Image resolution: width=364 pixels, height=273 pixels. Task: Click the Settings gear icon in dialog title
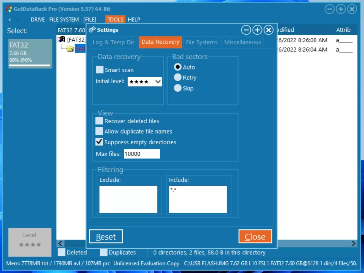pos(92,30)
